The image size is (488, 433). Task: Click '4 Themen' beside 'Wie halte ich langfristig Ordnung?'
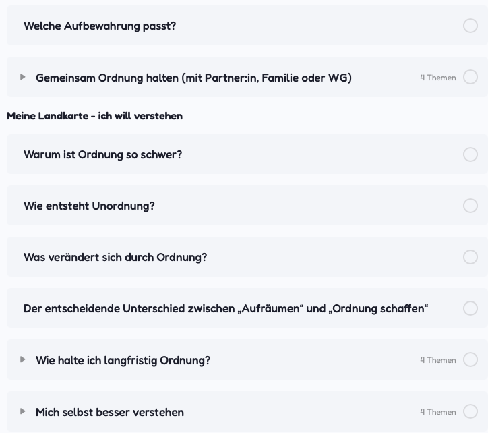click(x=438, y=360)
